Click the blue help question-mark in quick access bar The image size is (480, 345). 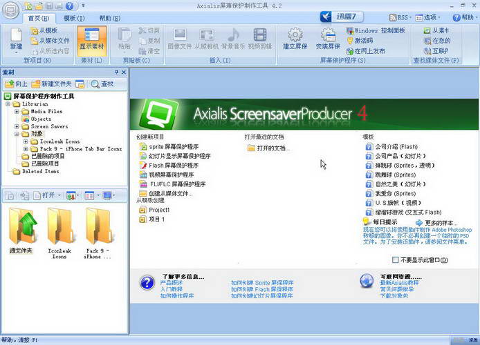(69, 6)
